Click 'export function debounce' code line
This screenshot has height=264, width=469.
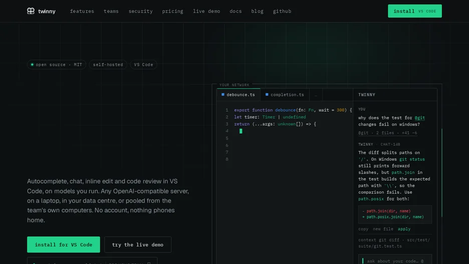pyautogui.click(x=293, y=110)
